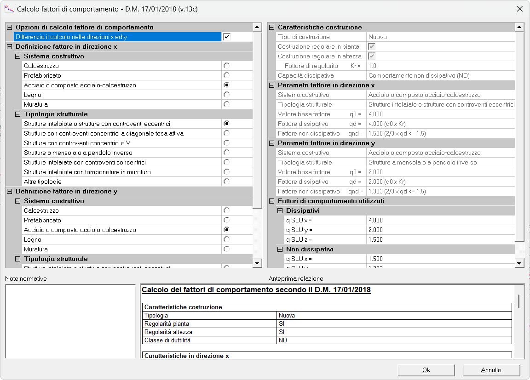Click the Right panel vertical scrollbar thumb
This screenshot has width=530, height=380.
coord(519,137)
